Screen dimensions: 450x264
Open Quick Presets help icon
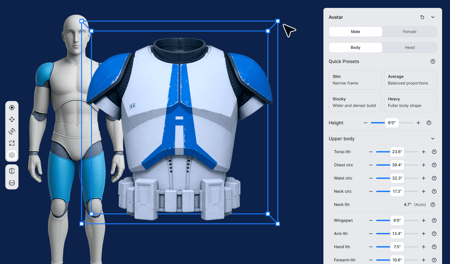point(433,61)
